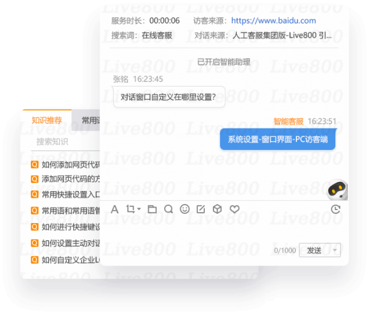Open the emoji smiley picker
369x314 pixels.
coord(184,209)
